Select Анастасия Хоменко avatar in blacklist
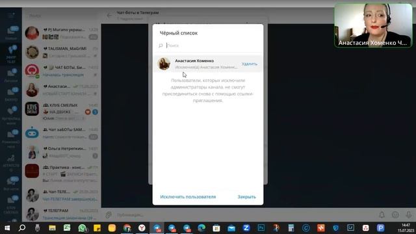The height and width of the screenshot is (234, 416). (164, 64)
